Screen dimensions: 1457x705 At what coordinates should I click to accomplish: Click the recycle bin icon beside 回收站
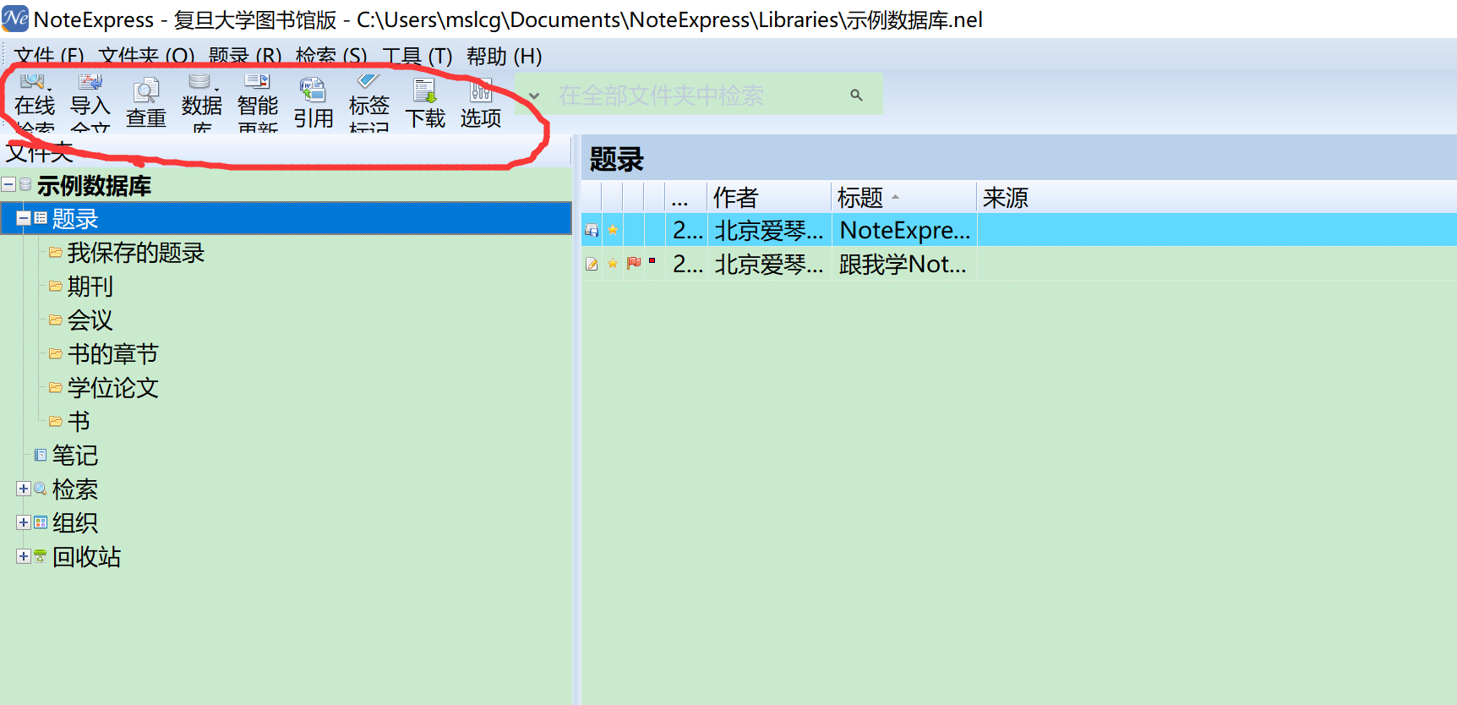coord(40,556)
